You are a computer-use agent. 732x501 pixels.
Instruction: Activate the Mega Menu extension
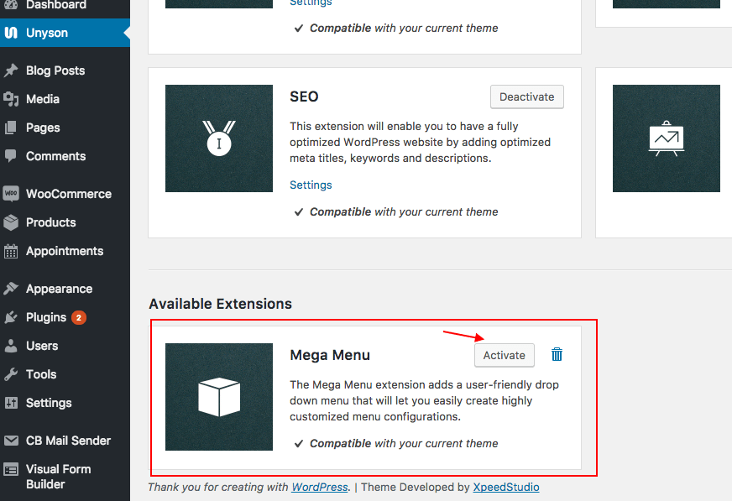(x=505, y=355)
